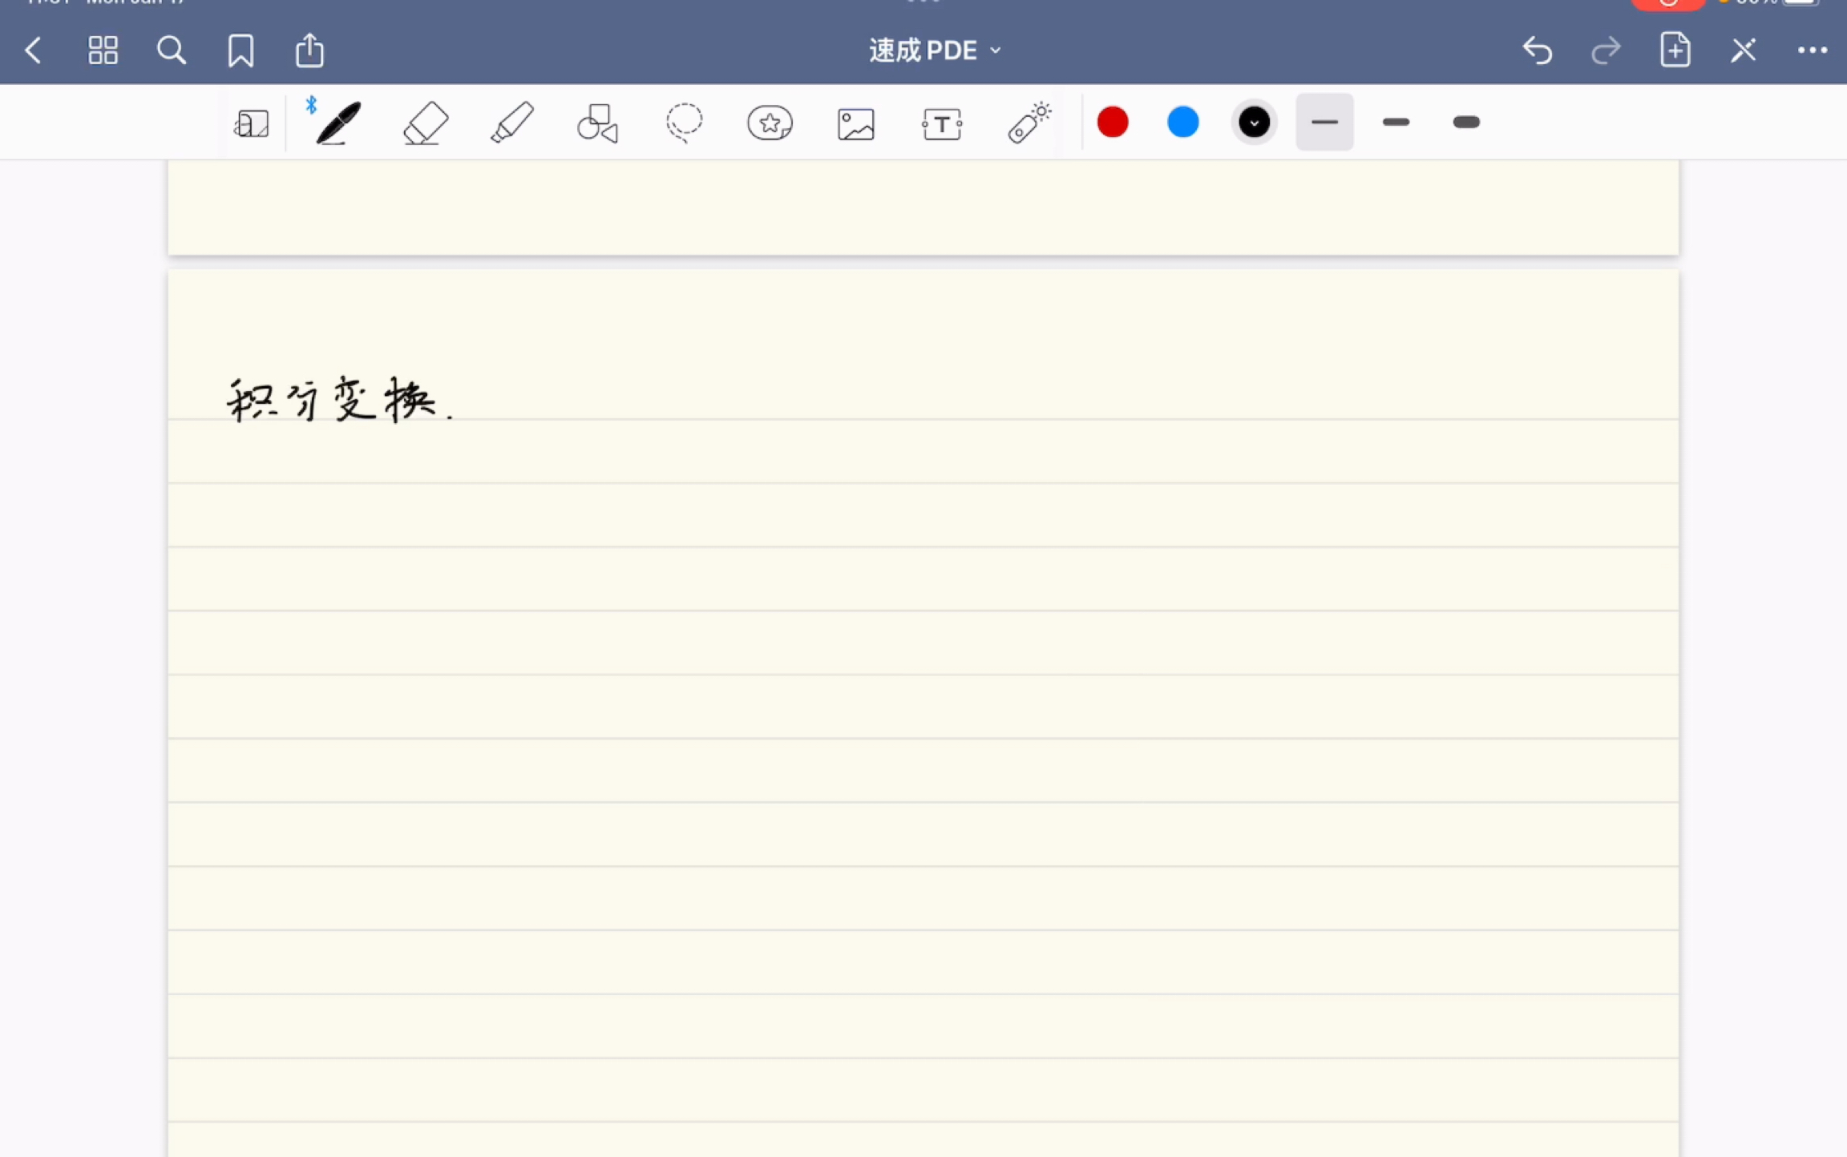
Task: Pick the blue pen color
Action: click(x=1183, y=122)
